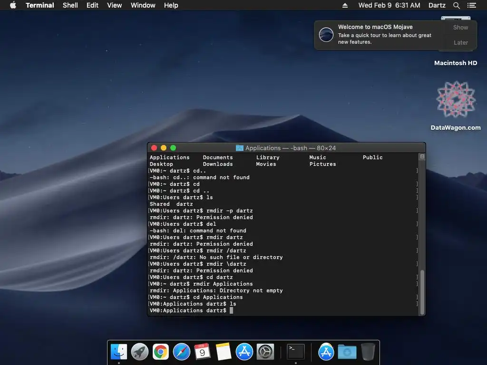Click 'Downloads' in the terminal listing

[x=218, y=164]
